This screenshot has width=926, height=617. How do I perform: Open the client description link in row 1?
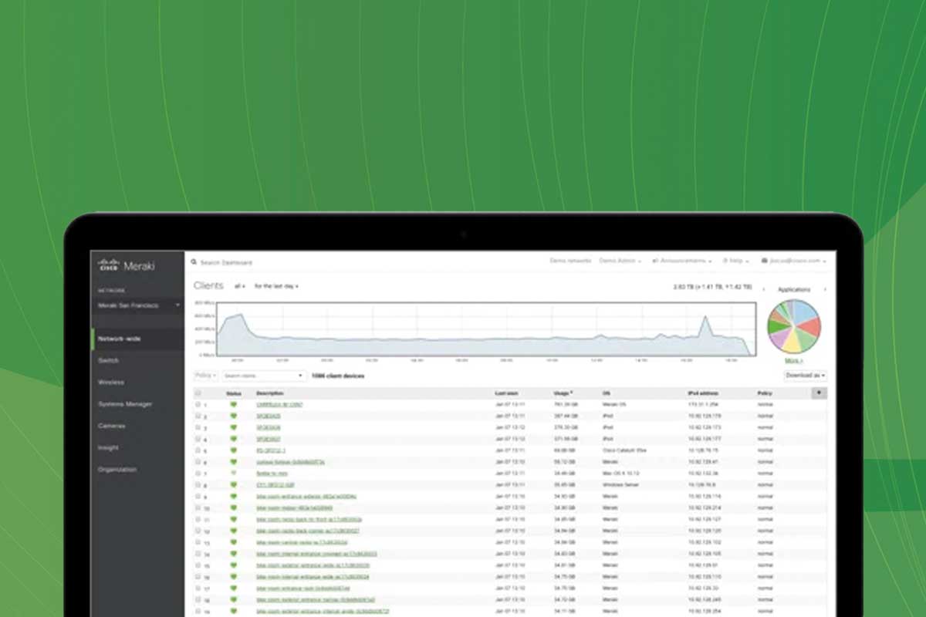[x=279, y=405]
